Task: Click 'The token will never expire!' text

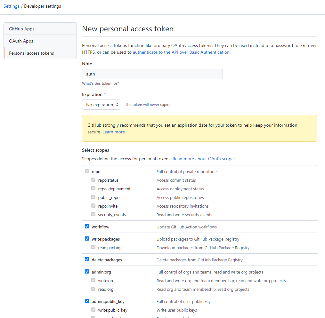Action: point(148,105)
